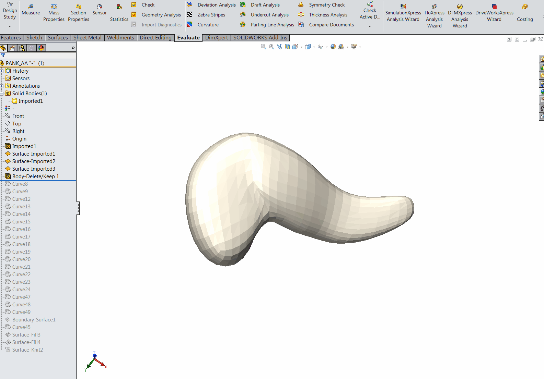Add a Sensor
544x379 pixels.
(x=100, y=10)
